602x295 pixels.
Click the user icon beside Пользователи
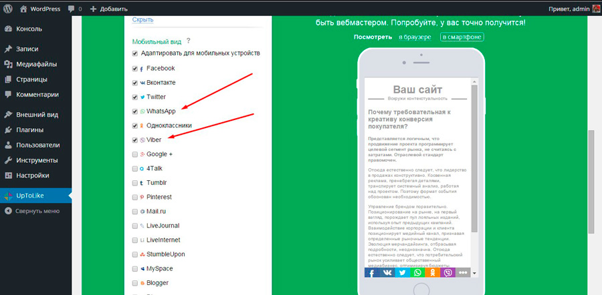click(8, 145)
